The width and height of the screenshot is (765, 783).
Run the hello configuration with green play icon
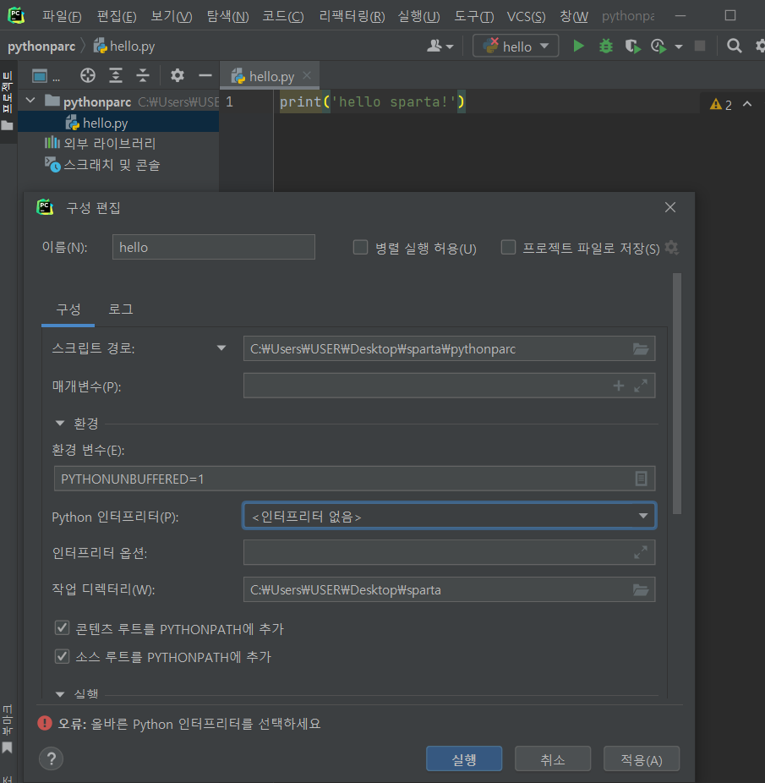point(578,47)
